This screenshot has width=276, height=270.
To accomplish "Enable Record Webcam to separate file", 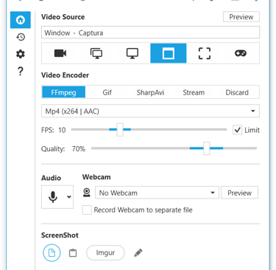I will click(x=87, y=210).
